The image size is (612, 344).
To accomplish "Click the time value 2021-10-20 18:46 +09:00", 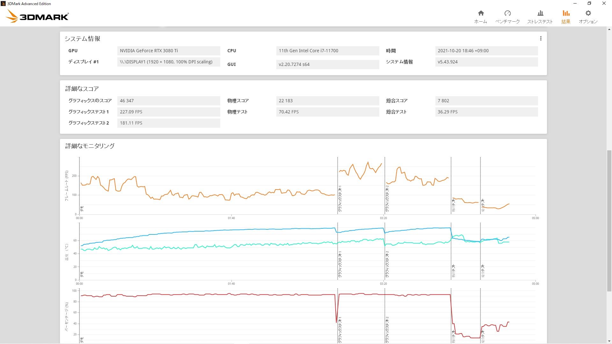I will point(486,51).
